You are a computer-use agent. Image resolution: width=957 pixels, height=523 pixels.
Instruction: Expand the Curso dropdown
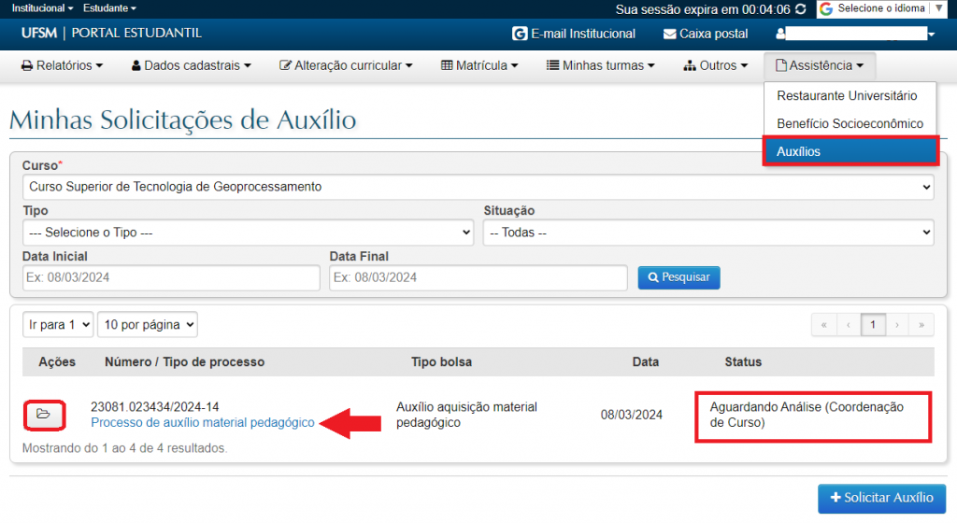478,187
